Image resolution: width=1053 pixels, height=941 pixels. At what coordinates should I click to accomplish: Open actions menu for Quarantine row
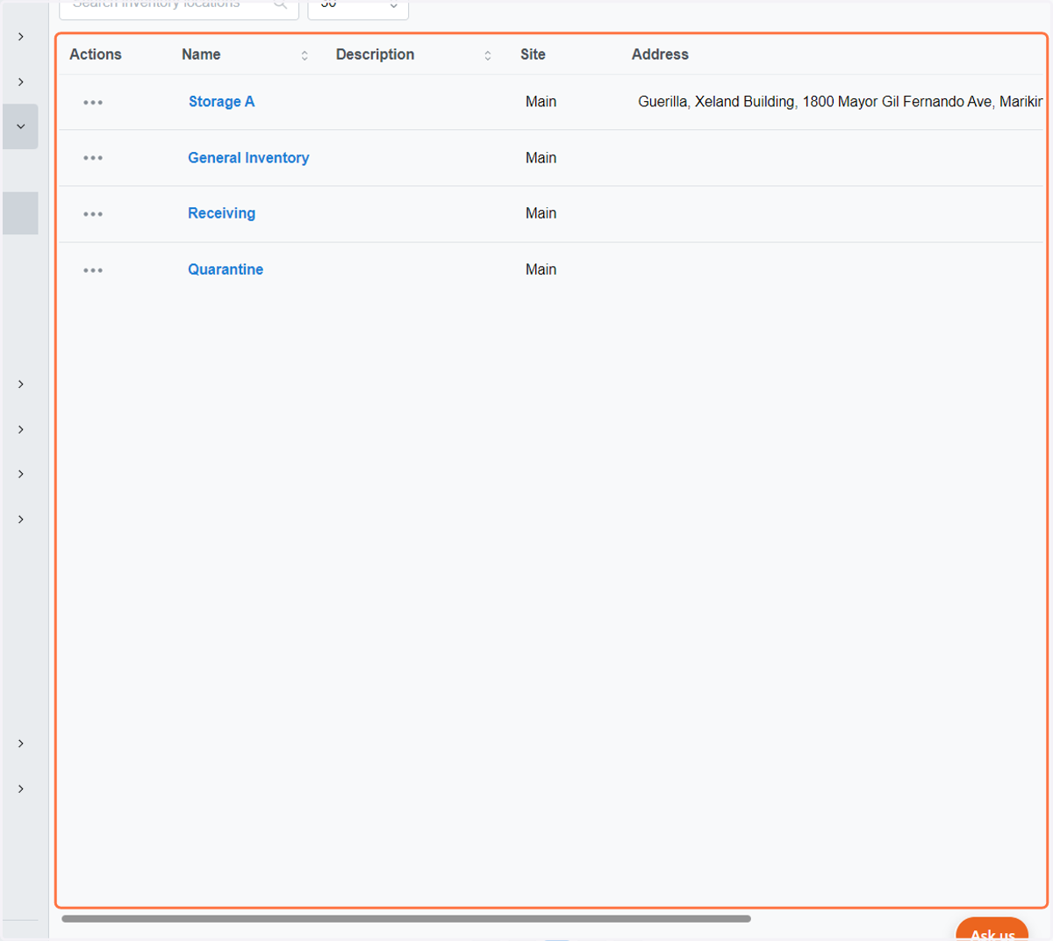93,270
